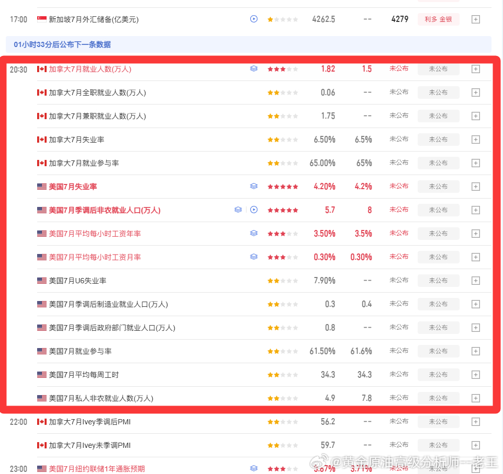Expand plus box for 美国7月平均每小时工资月率 row

pyautogui.click(x=476, y=257)
